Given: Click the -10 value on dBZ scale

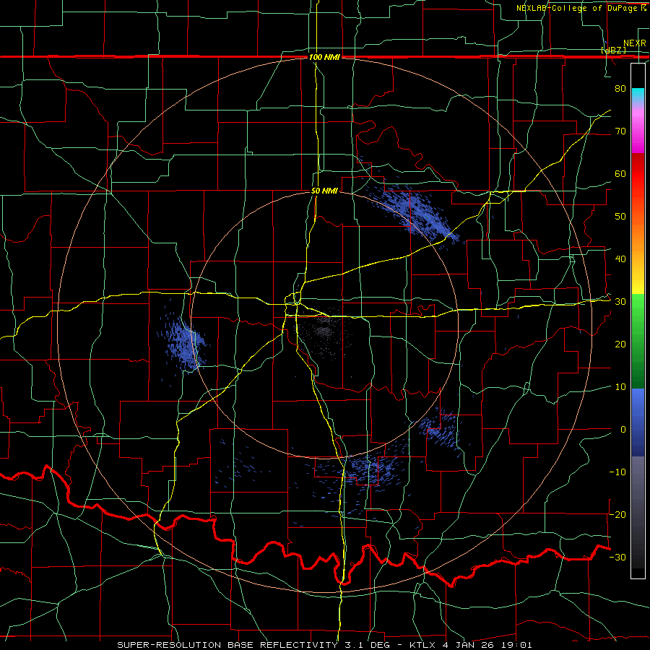Looking at the screenshot, I should 617,472.
